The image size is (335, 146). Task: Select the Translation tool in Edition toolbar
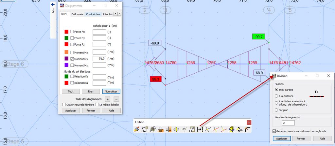(x=145, y=129)
